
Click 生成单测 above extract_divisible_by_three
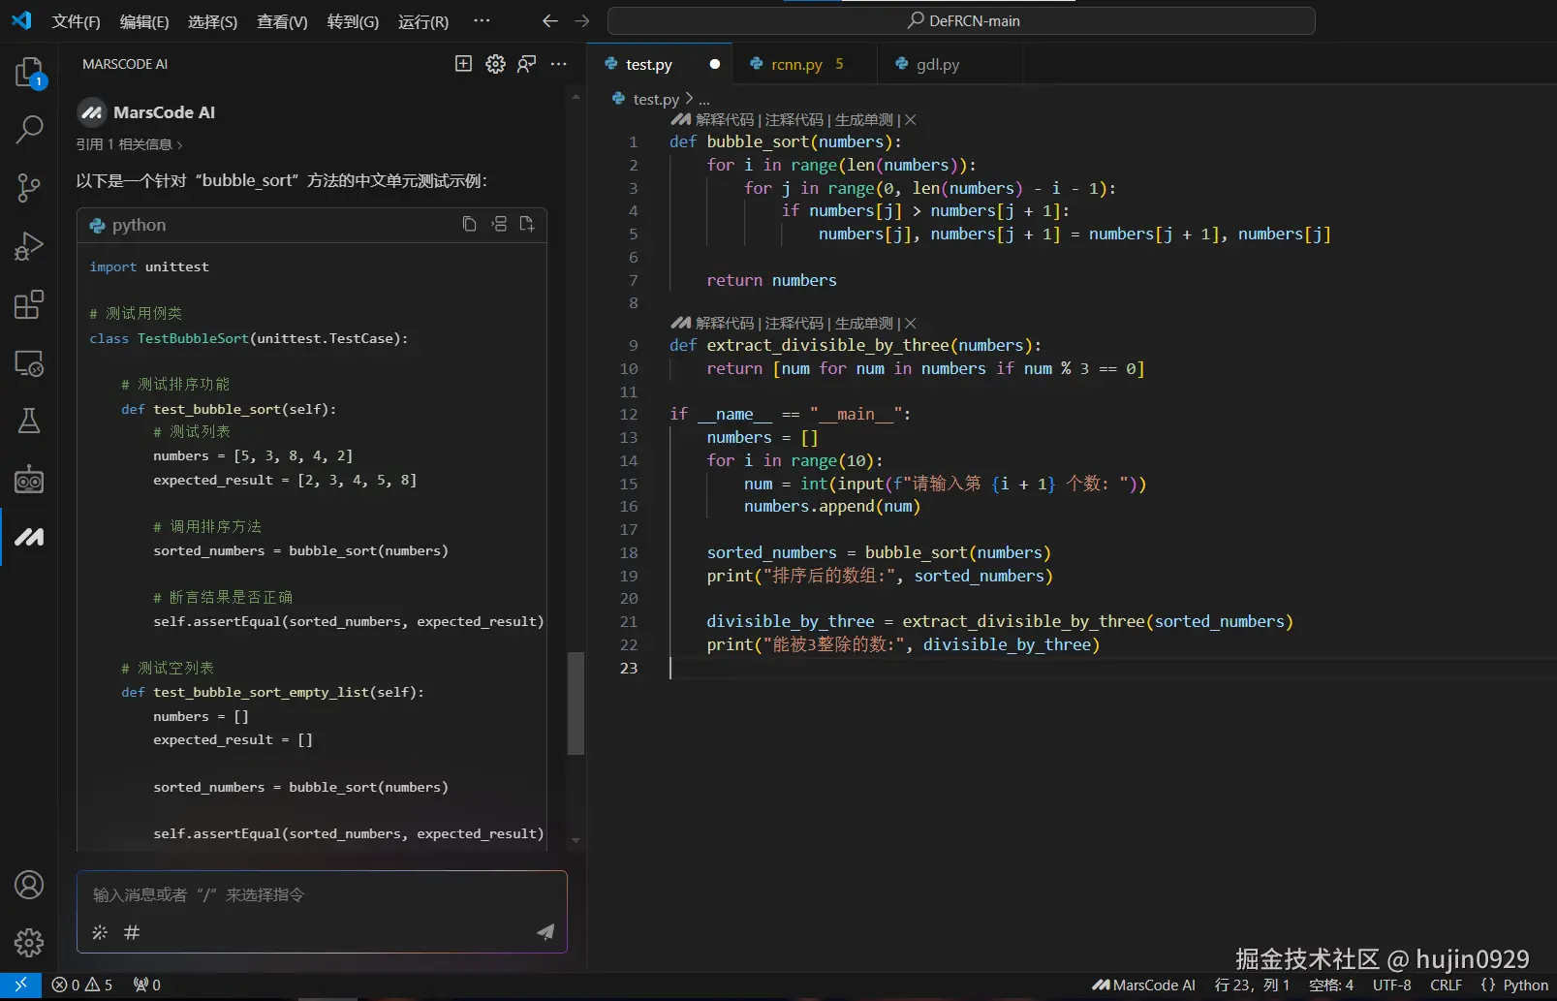(x=863, y=324)
